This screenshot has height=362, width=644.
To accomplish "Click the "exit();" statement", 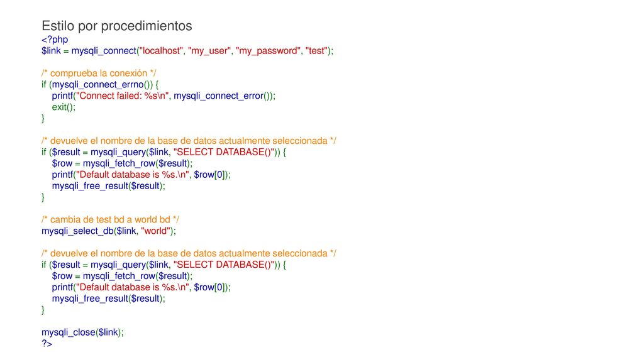I will coord(64,107).
